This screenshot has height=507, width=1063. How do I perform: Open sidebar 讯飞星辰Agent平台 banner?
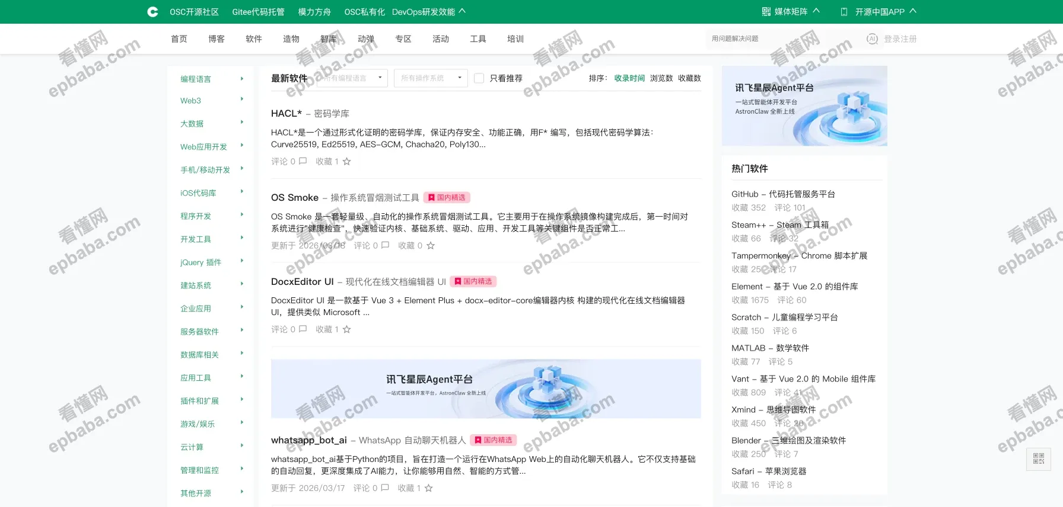pos(804,106)
